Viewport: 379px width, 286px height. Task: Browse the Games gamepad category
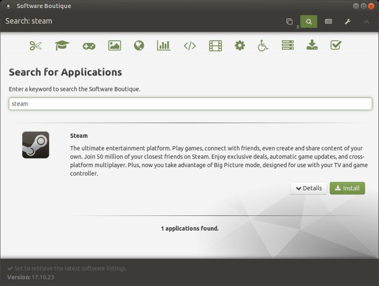point(89,45)
